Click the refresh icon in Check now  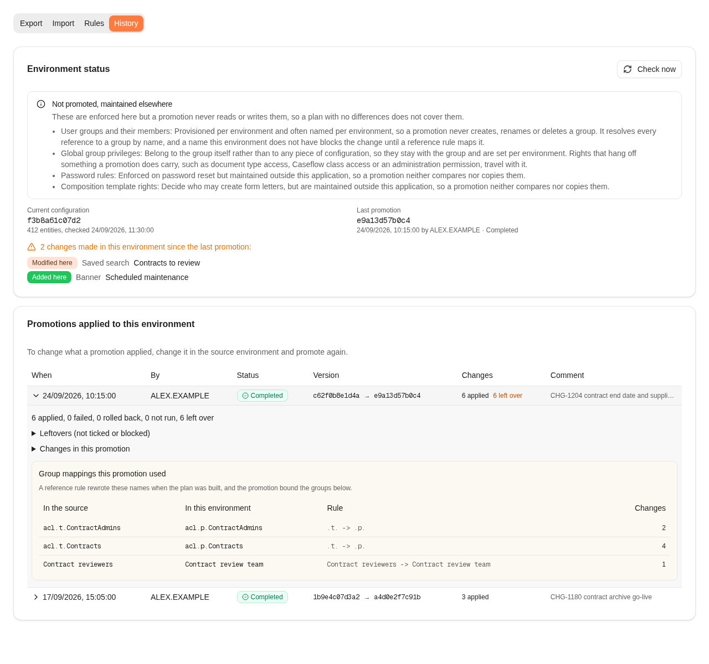[628, 69]
